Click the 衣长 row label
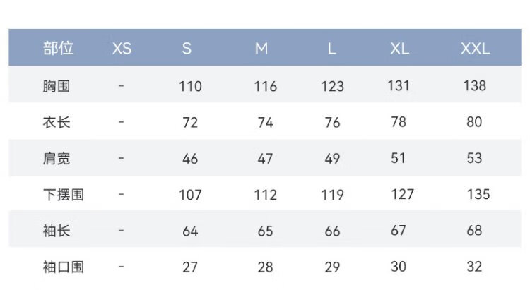 (x=57, y=123)
